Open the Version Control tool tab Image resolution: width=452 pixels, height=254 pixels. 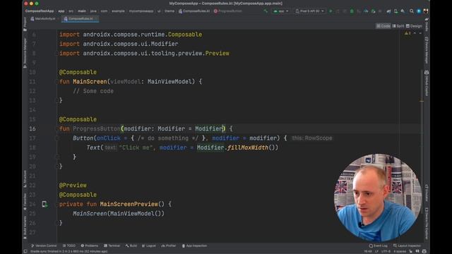(x=44, y=246)
